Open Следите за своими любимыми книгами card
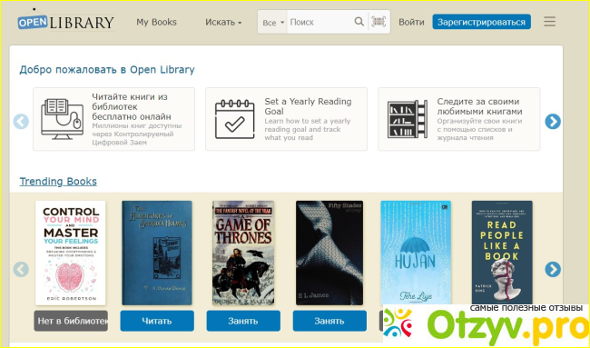The image size is (590, 348). coord(459,119)
